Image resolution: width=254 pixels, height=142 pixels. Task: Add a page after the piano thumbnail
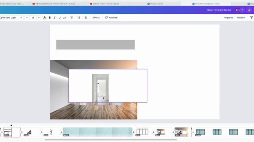coord(42,132)
